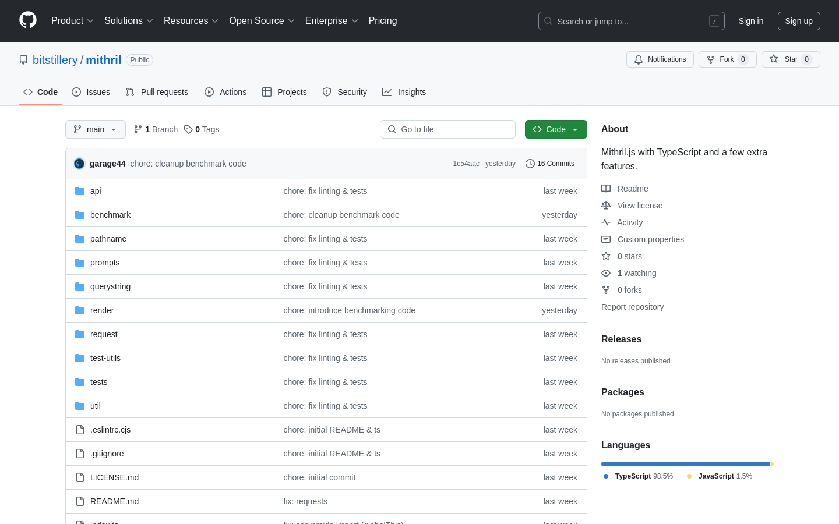Open the Custom properties icon
Screen dimensions: 839x524
point(606,239)
